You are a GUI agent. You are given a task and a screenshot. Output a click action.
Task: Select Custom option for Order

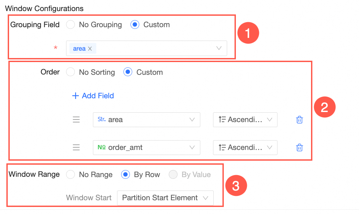click(128, 72)
